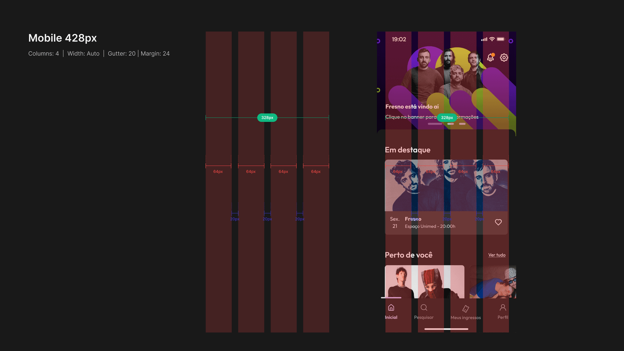Viewport: 624px width, 351px height.
Task: Open the first Perto de você card
Action: 424,282
